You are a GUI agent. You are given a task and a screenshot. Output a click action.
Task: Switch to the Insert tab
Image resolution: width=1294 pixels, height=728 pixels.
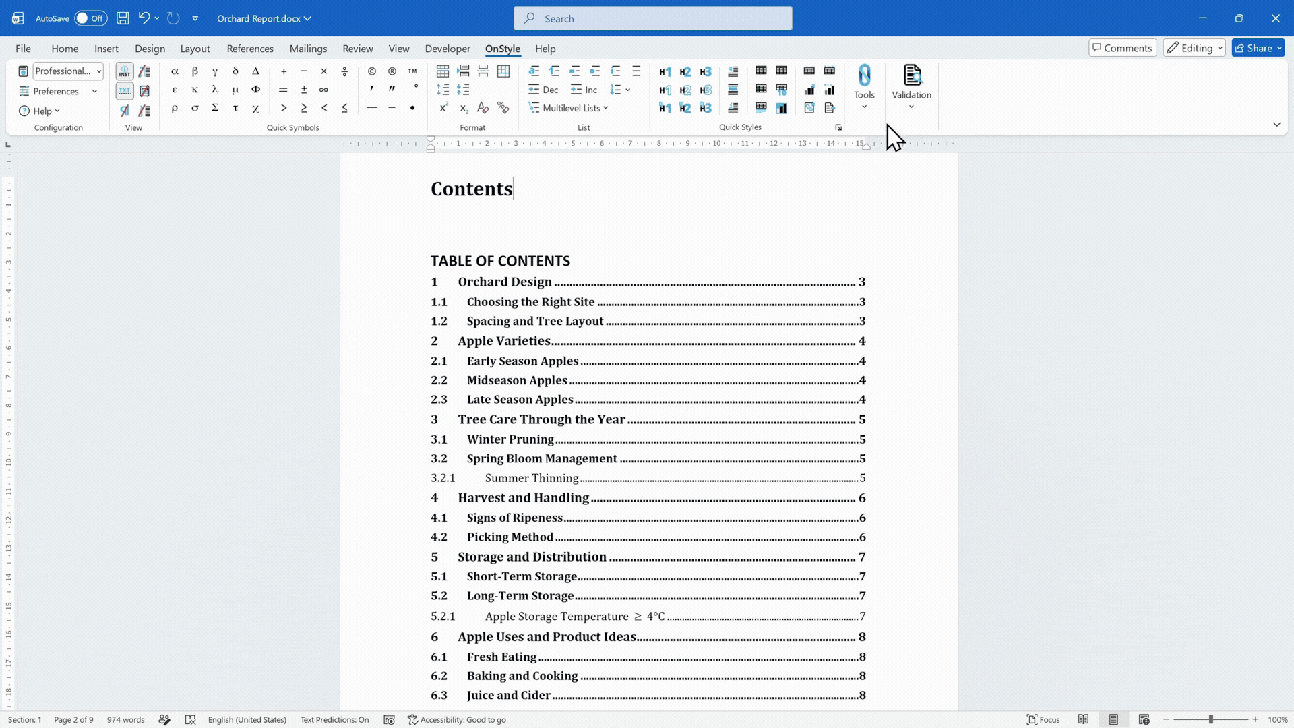(106, 49)
